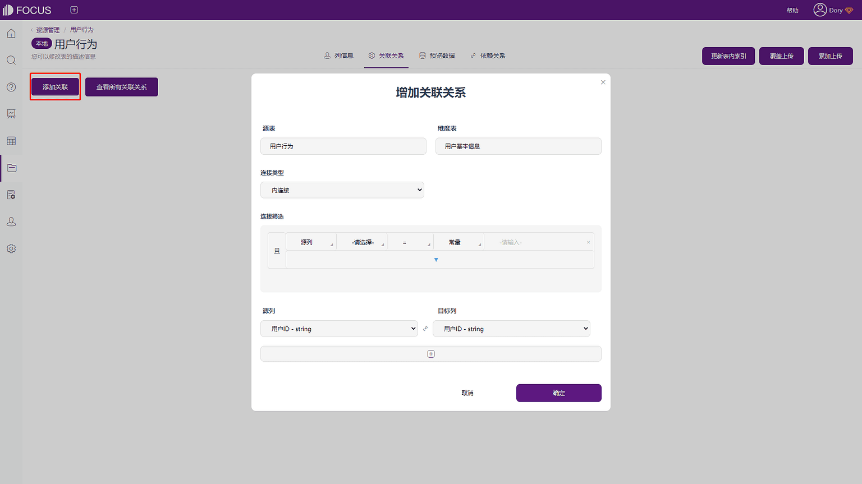Cancel the dialog with 取消
The height and width of the screenshot is (484, 862).
[467, 393]
